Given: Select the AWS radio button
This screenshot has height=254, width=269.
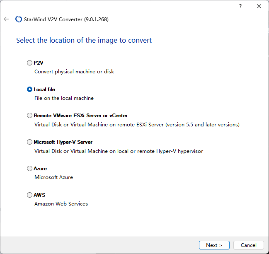Looking at the screenshot, I should (29, 195).
